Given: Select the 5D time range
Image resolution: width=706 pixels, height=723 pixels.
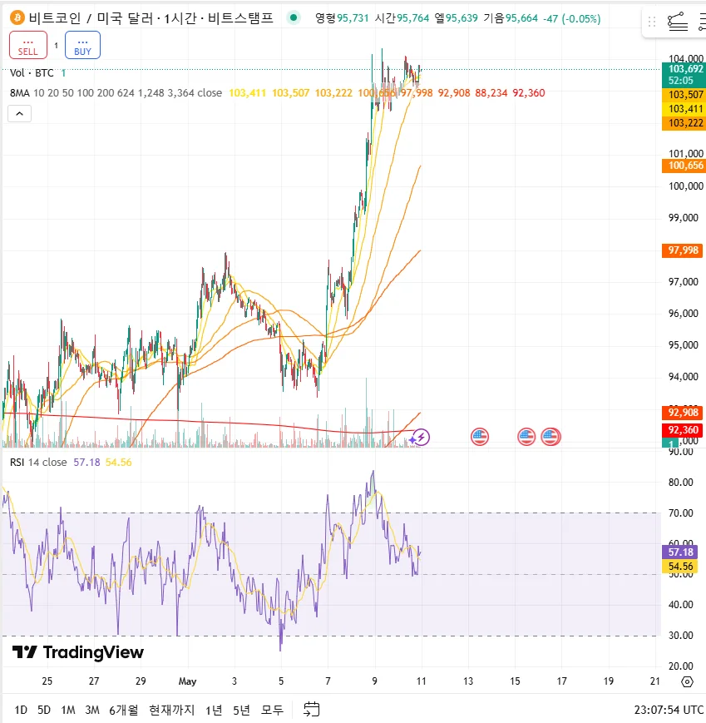Looking at the screenshot, I should (44, 710).
